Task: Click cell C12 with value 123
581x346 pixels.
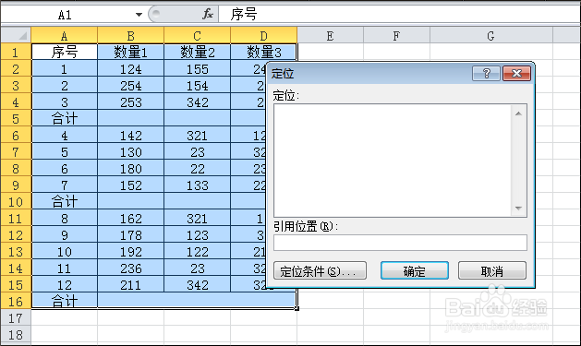Action: [x=197, y=235]
